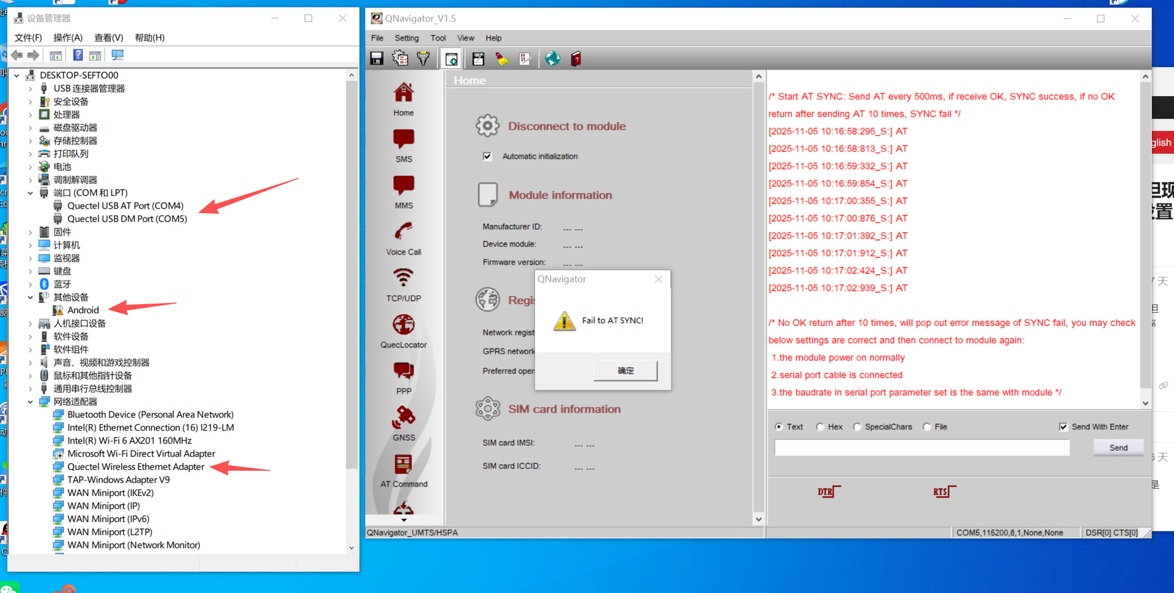This screenshot has height=593, width=1174.
Task: Click 确定 in the Fail to AT SYNC dialog
Action: (626, 371)
